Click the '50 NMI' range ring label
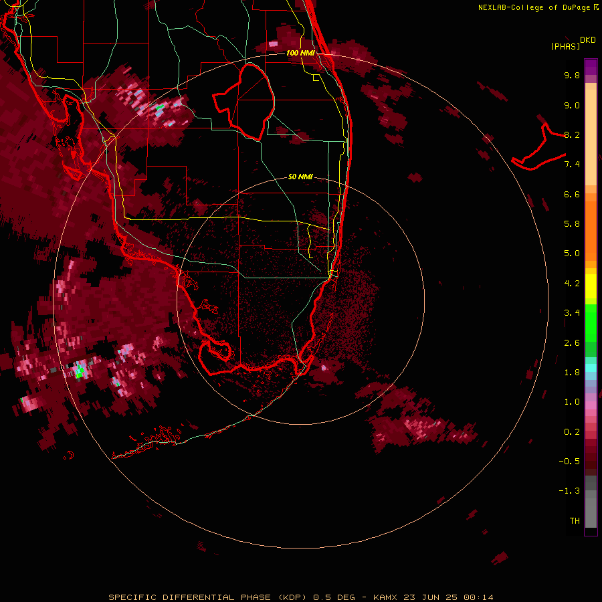 pyautogui.click(x=300, y=177)
